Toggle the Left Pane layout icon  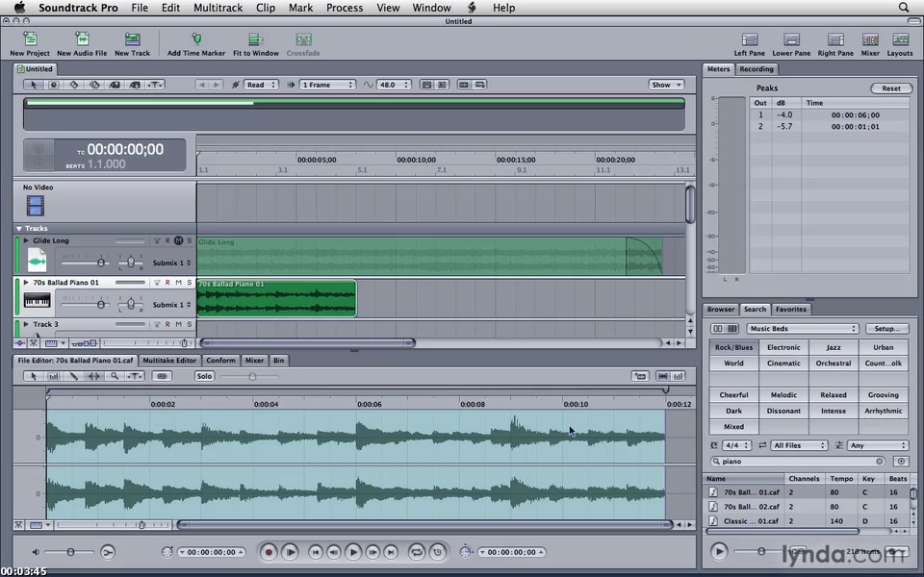coord(750,39)
